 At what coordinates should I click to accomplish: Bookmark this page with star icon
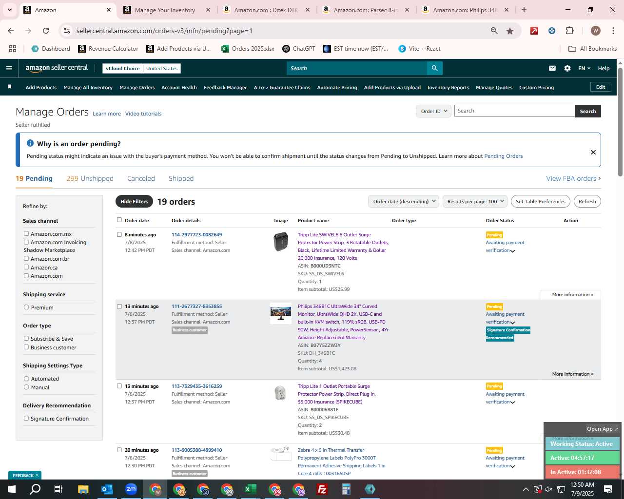coord(510,31)
